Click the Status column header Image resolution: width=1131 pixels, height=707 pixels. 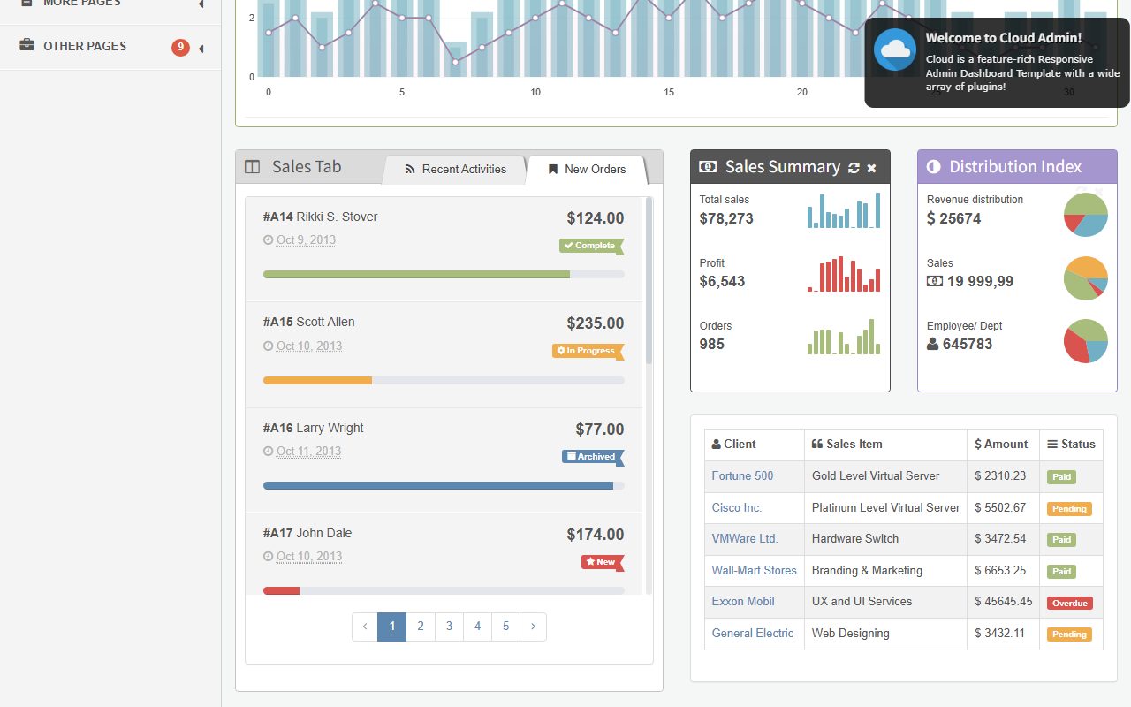[1071, 445]
